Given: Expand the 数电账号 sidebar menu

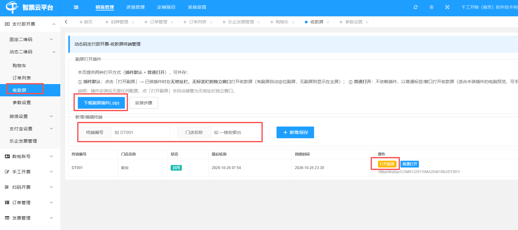Looking at the screenshot, I should (51, 156).
